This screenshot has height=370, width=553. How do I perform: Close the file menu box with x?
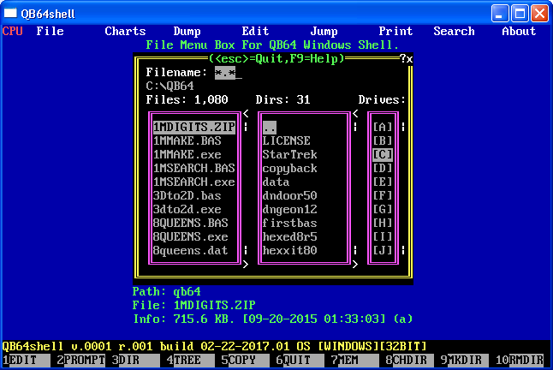point(409,58)
